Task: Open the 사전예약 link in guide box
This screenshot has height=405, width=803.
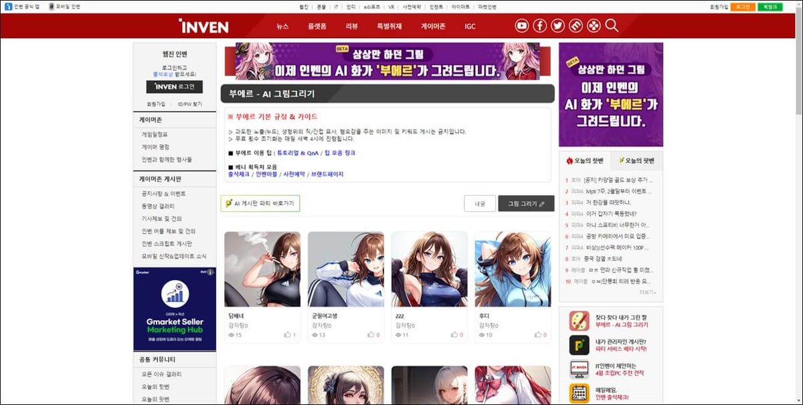Action: (x=294, y=174)
